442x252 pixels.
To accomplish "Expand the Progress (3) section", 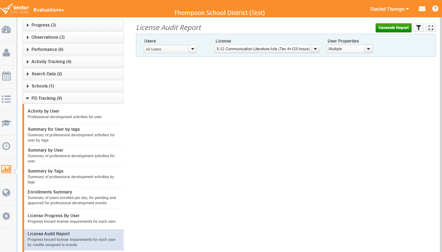I will point(73,25).
